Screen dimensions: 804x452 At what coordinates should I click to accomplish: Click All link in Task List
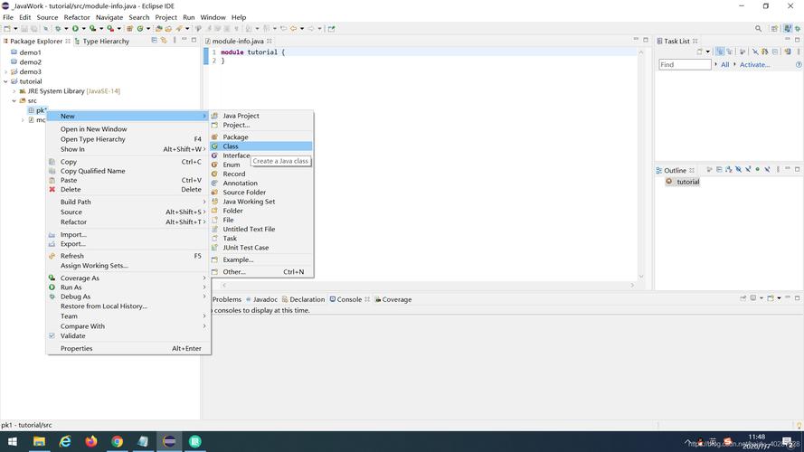725,64
